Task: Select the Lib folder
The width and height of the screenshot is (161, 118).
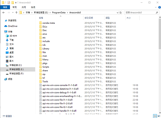Action: pyautogui.click(x=44, y=45)
